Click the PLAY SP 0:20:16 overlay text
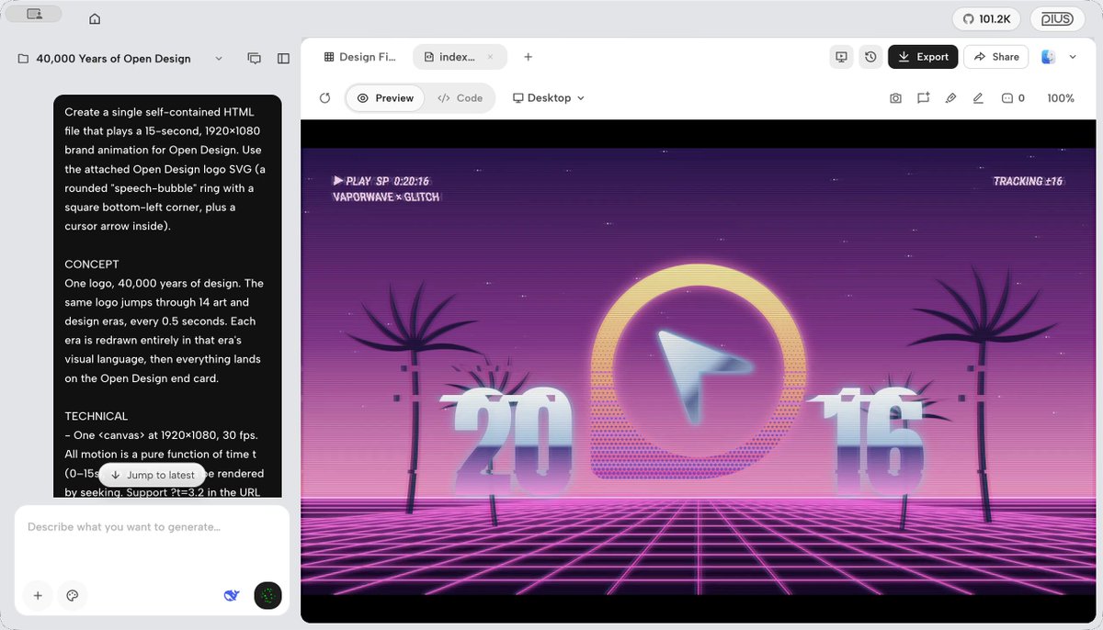This screenshot has height=630, width=1103. (381, 182)
